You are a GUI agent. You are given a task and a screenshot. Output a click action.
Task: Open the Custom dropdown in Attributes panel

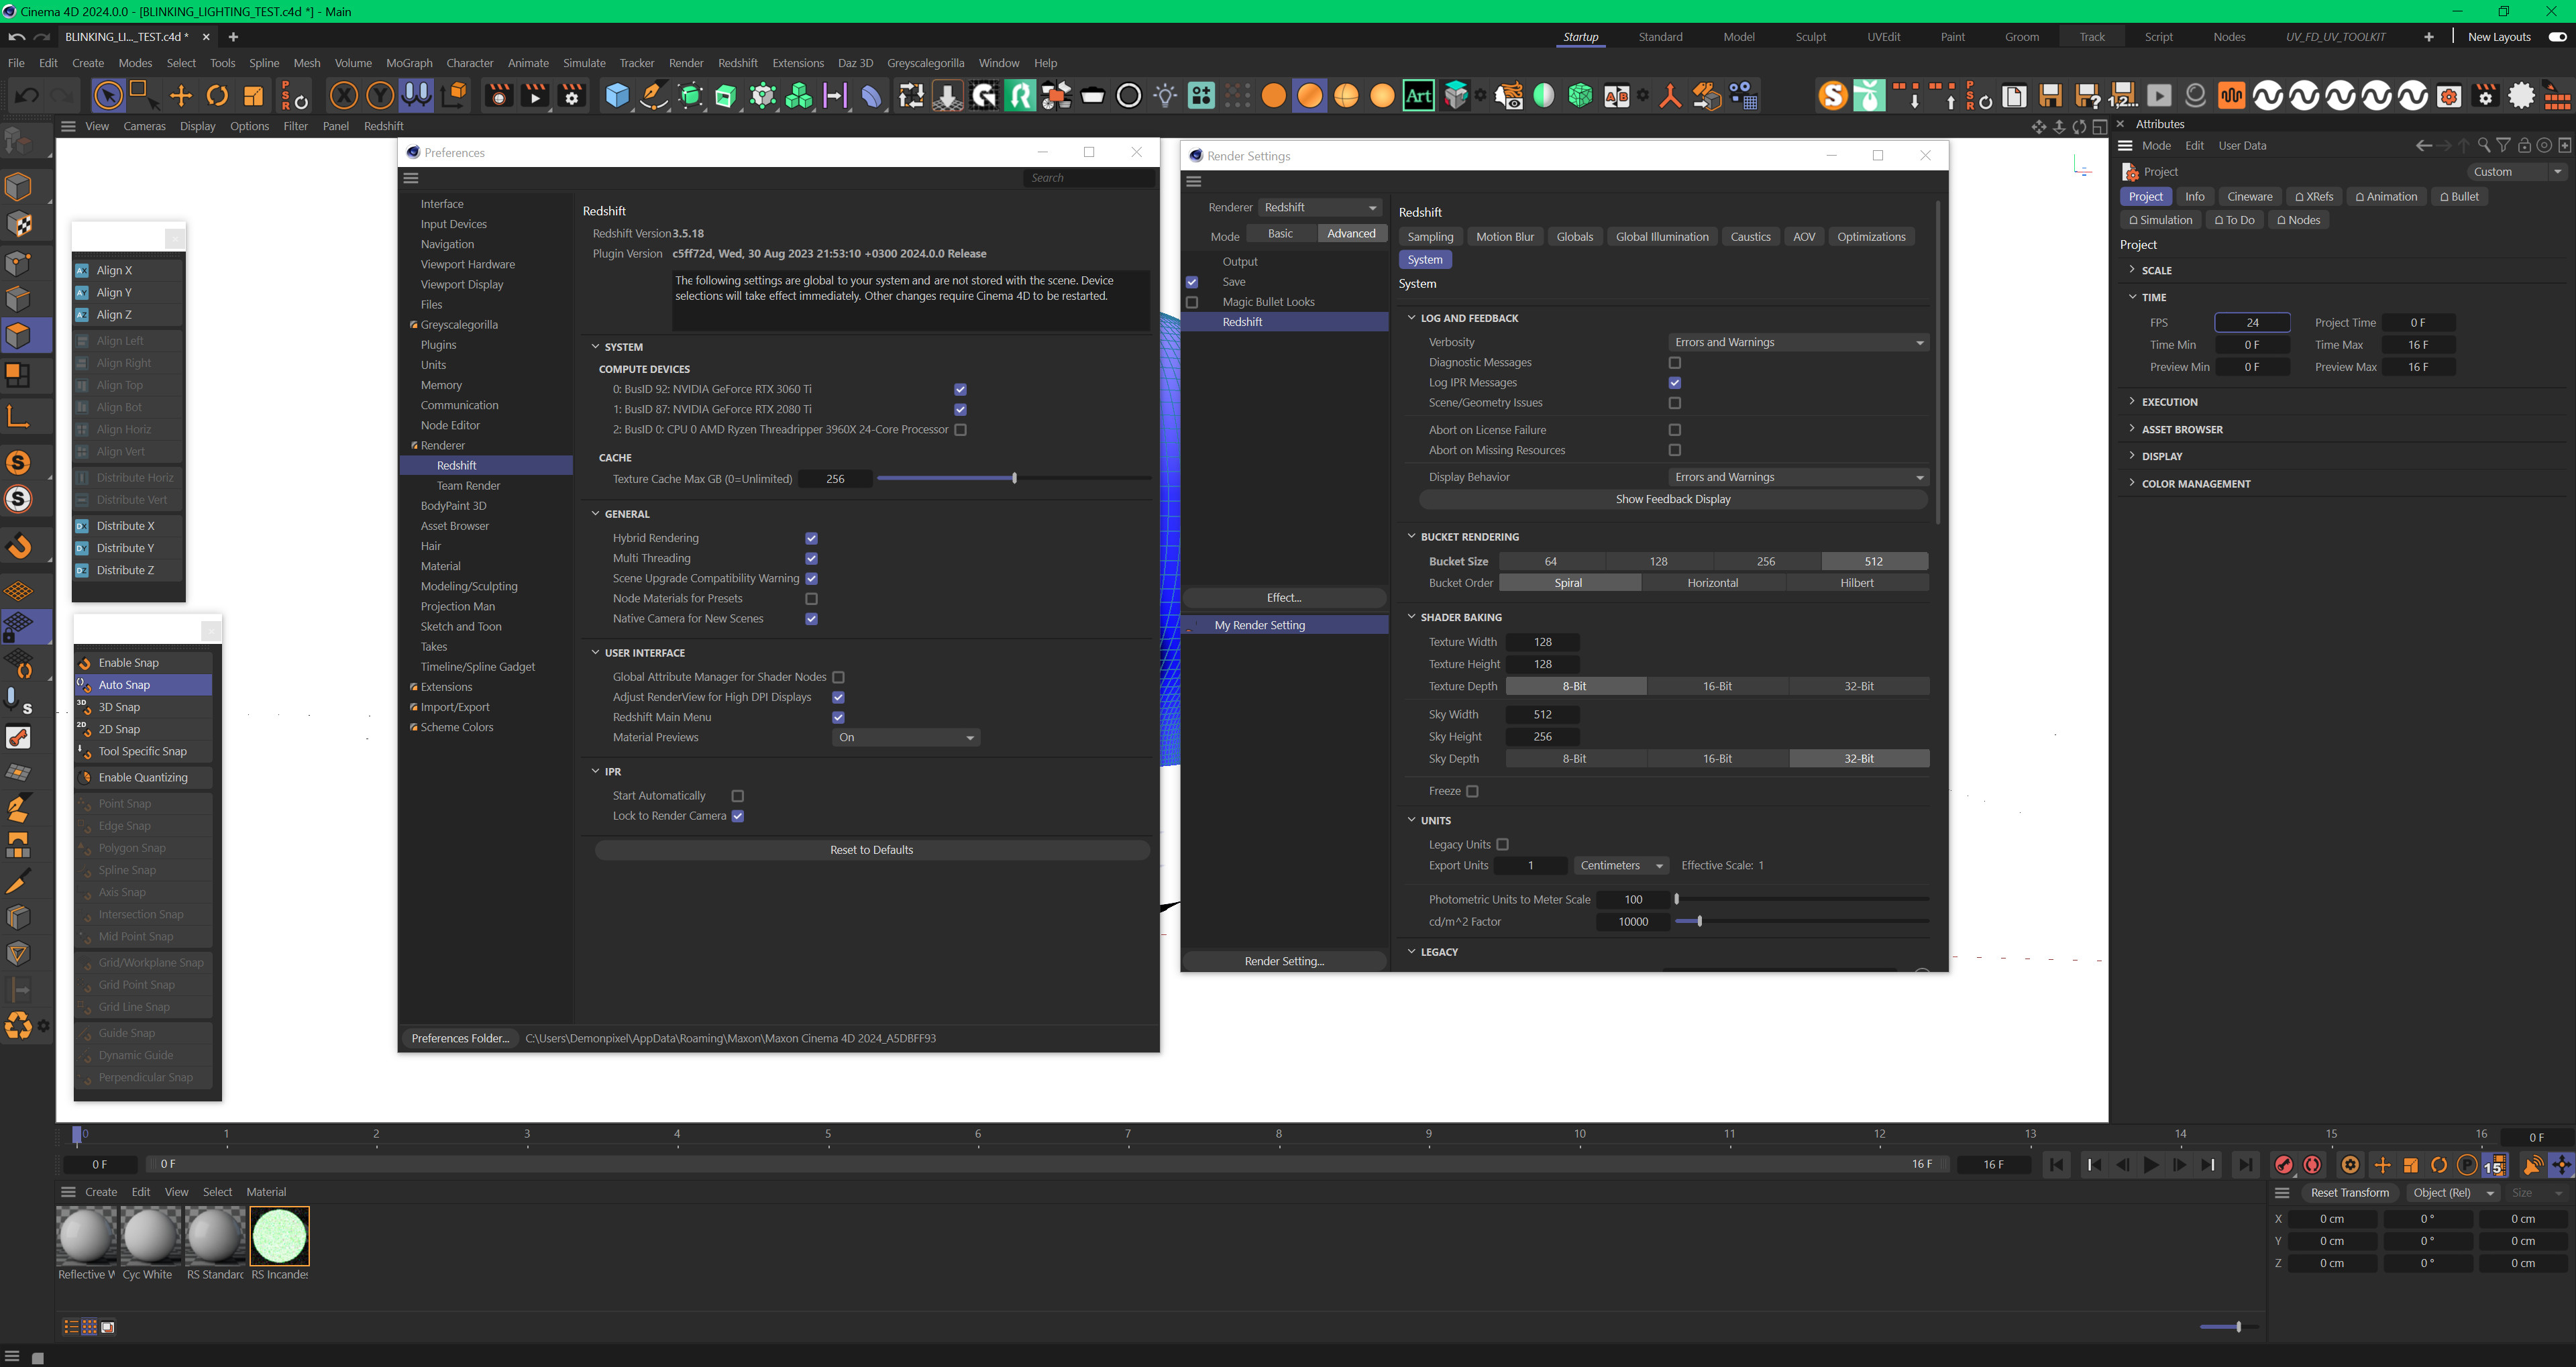pyautogui.click(x=2517, y=172)
